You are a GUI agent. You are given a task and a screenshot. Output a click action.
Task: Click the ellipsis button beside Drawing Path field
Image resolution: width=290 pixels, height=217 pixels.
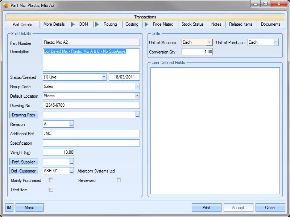coord(137,115)
